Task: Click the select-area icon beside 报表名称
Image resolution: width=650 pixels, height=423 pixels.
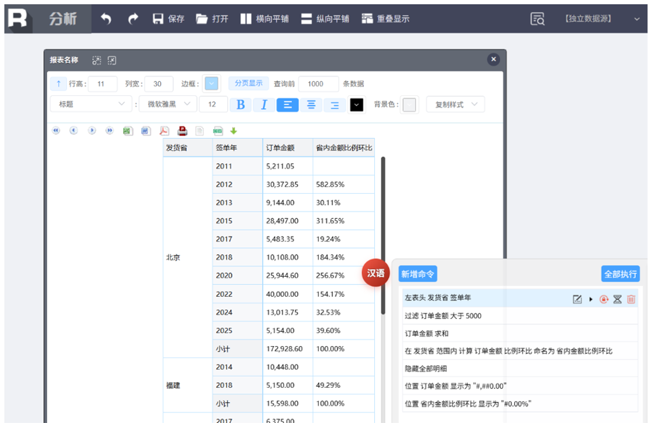Action: [x=96, y=61]
